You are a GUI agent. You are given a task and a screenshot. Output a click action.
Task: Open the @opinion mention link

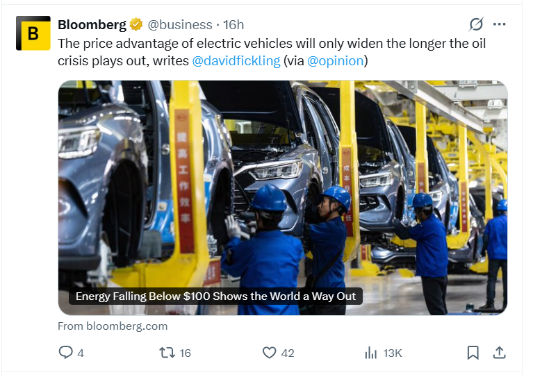point(335,60)
